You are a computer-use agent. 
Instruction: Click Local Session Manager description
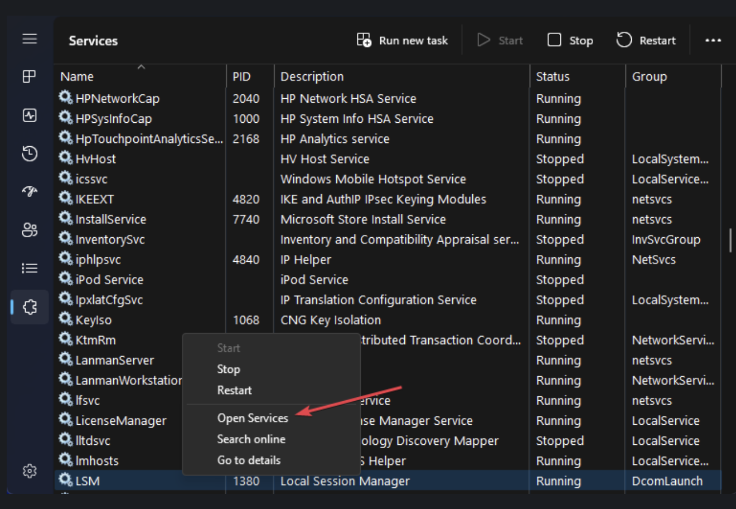pyautogui.click(x=345, y=481)
